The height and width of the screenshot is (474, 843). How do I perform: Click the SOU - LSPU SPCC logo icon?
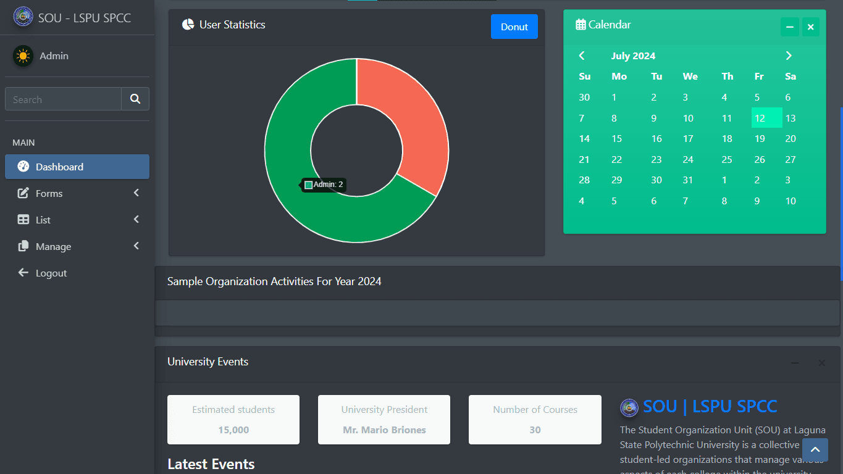click(x=23, y=17)
